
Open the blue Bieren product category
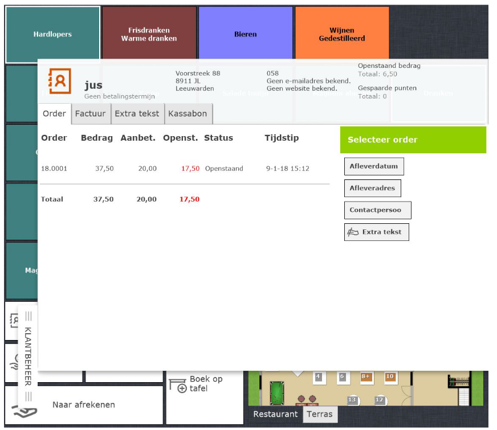click(x=245, y=34)
